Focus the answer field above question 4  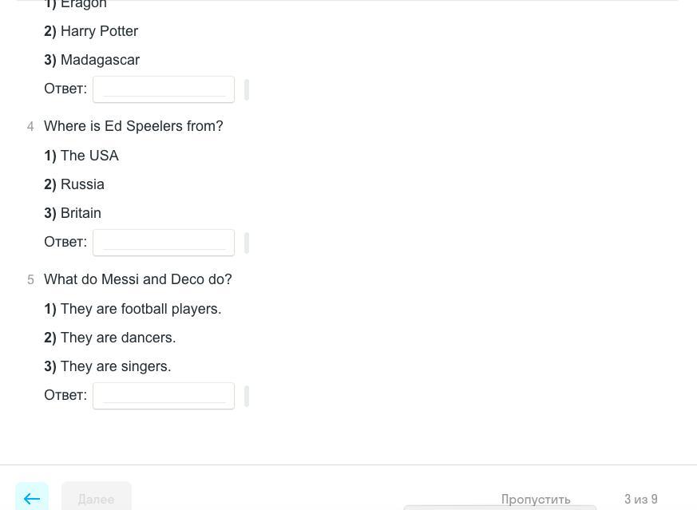pyautogui.click(x=164, y=89)
